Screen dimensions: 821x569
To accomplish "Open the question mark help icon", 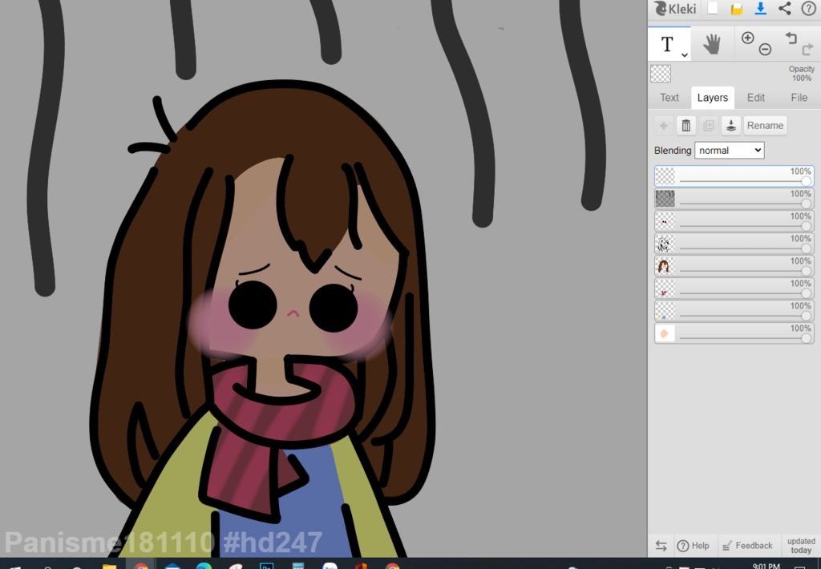I will 808,8.
